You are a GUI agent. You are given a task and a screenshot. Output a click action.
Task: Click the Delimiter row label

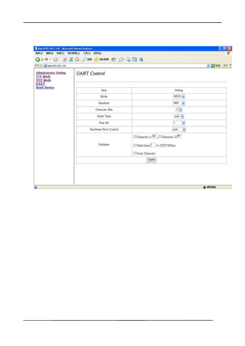click(x=104, y=145)
